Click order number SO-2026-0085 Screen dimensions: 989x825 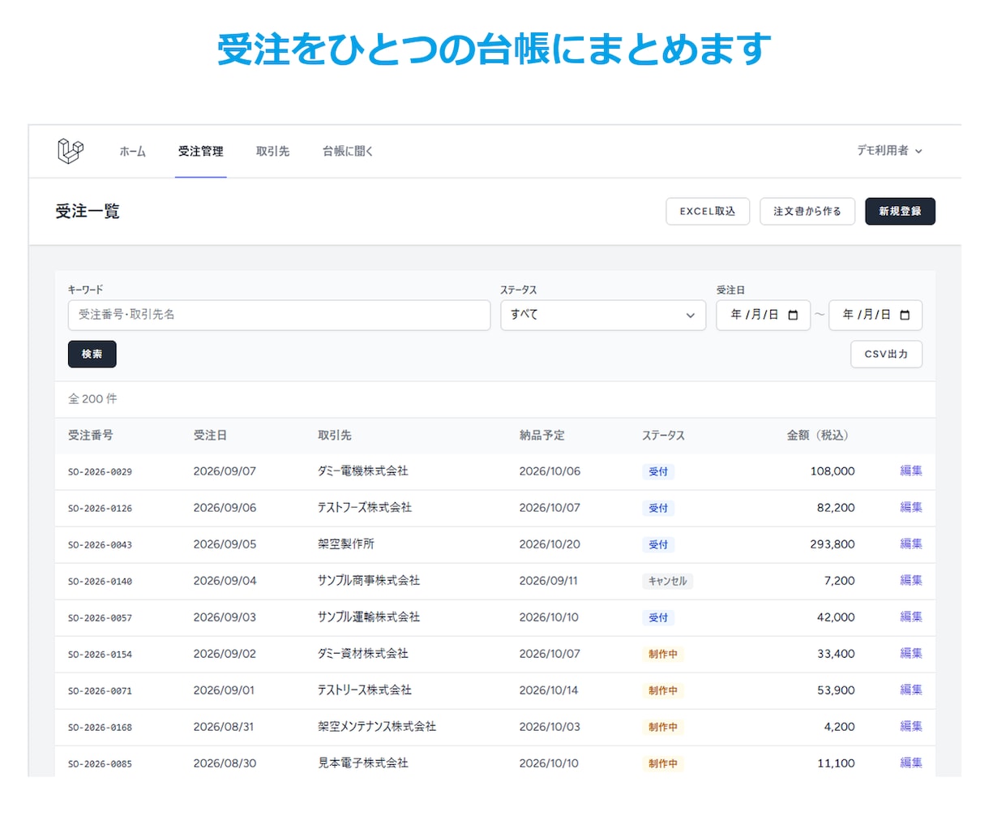pyautogui.click(x=100, y=763)
